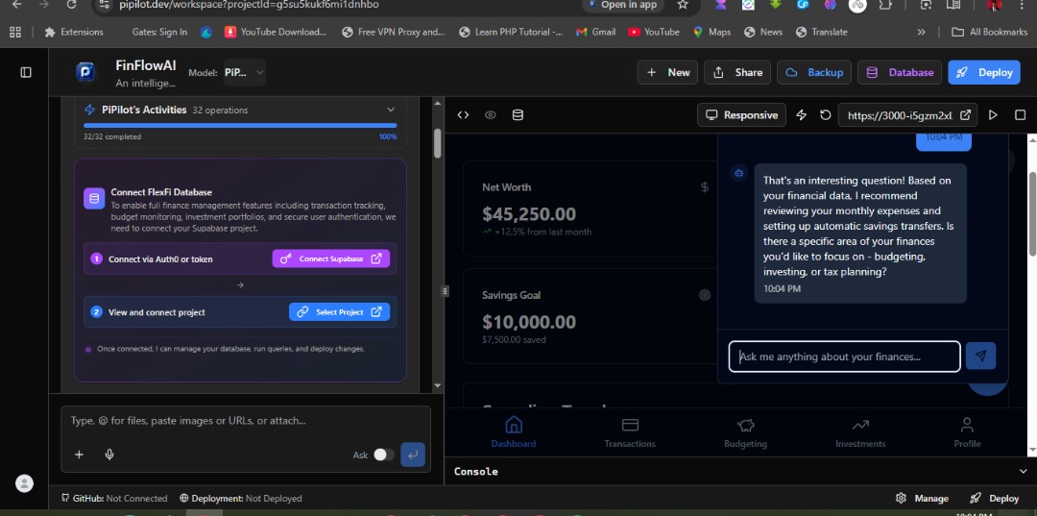Open the Budgeting tab

(745, 431)
